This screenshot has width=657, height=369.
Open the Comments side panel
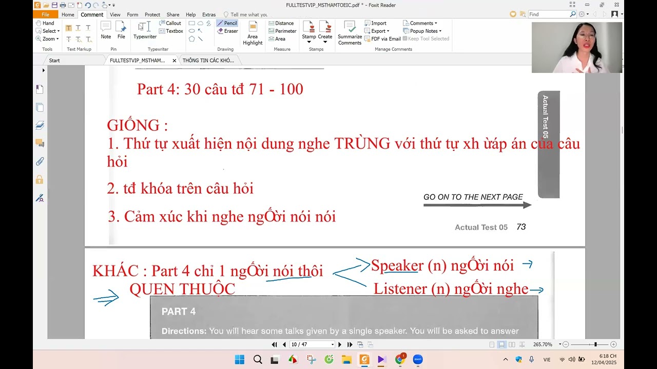coord(40,143)
